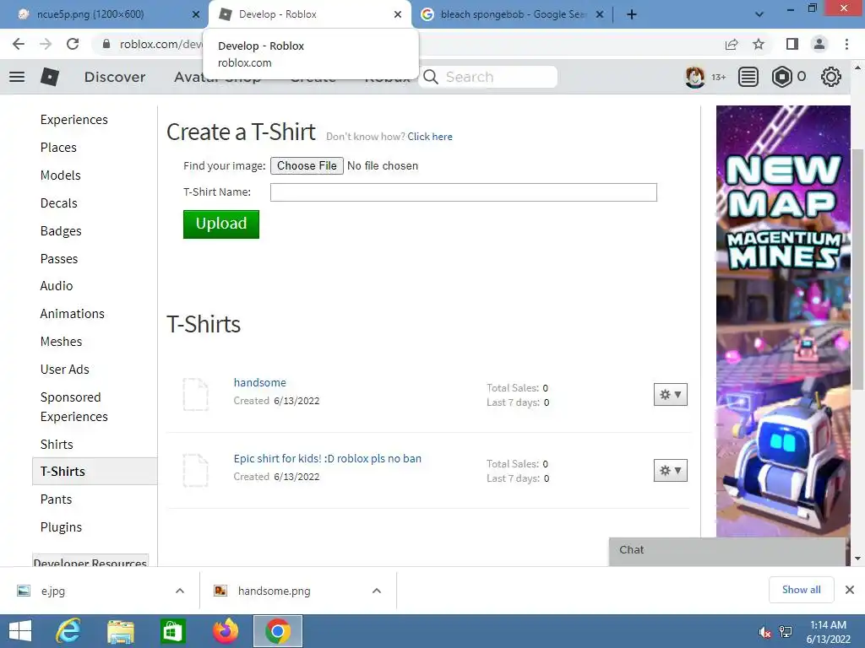Open the e.jpg downloaded file
Screen dimensions: 865x648
pyautogui.click(x=53, y=591)
